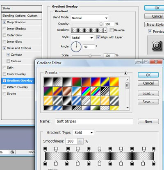
Task: Toggle the Contour checkbox
Action: point(8,54)
